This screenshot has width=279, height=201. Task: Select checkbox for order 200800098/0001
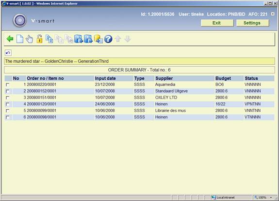[7, 117]
